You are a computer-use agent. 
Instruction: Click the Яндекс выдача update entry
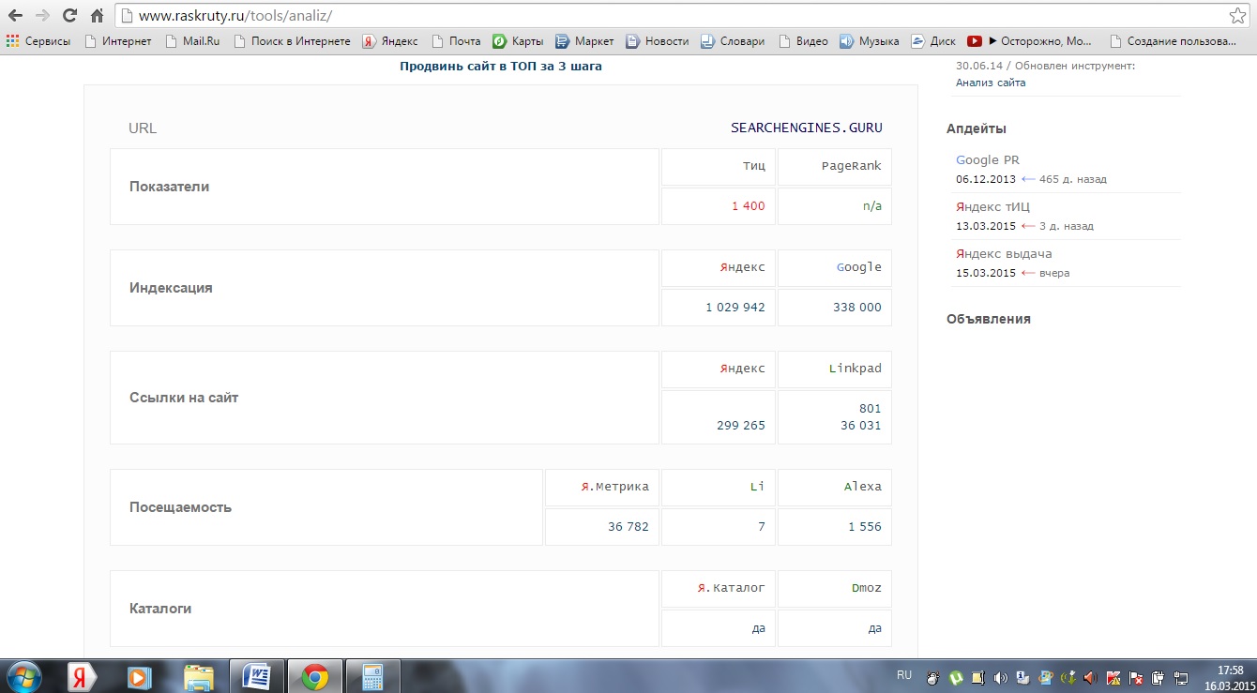(x=1004, y=254)
